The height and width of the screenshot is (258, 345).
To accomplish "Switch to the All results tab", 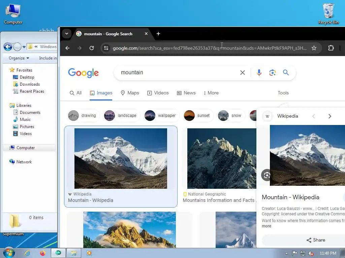I will click(76, 93).
